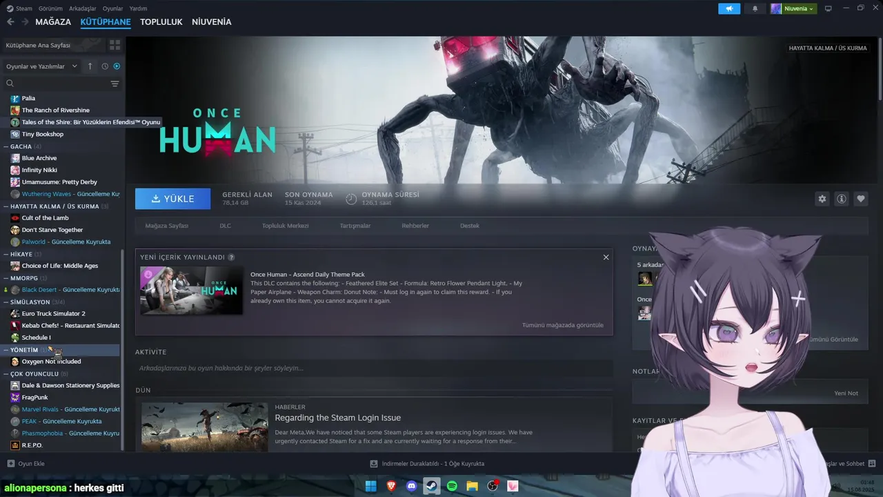The image size is (883, 497).
Task: Click the Oyun Ekle plus icon
Action: [10, 464]
